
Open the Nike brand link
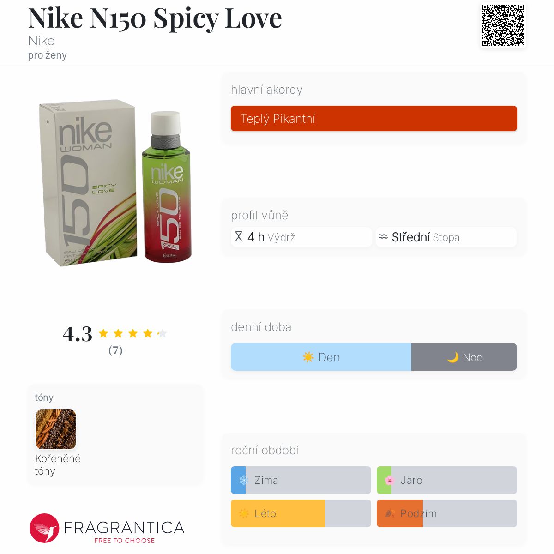[x=42, y=41]
